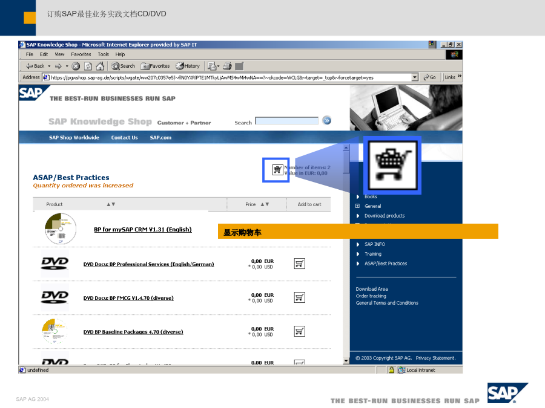Screen dimensions: 545x408
Task: Sort Product column using its arrows
Action: click(111, 204)
